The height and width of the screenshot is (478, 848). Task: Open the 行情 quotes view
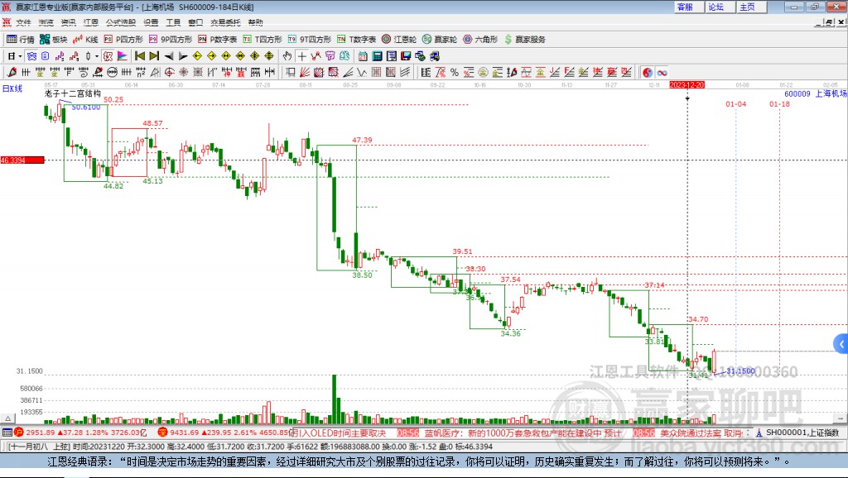(x=20, y=40)
